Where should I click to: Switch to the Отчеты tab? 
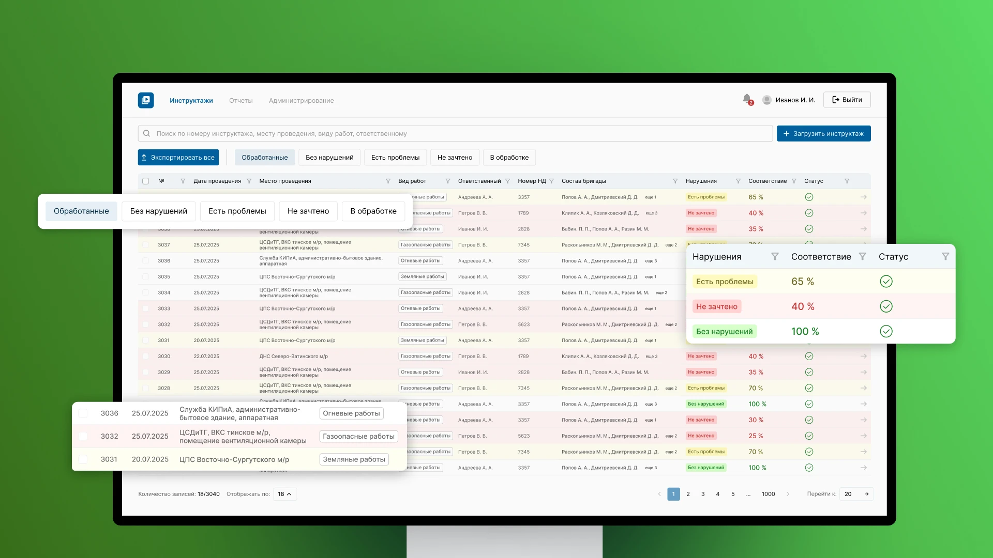pos(241,101)
